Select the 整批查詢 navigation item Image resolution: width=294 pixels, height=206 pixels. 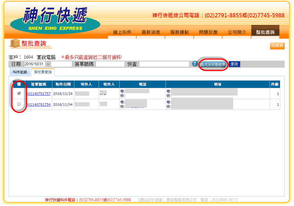pyautogui.click(x=265, y=32)
